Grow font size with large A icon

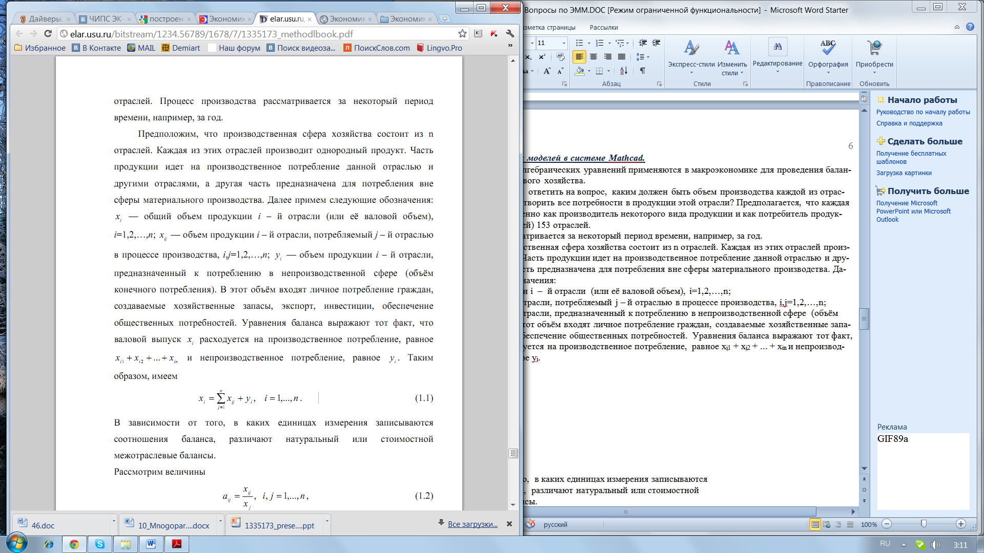(x=547, y=71)
